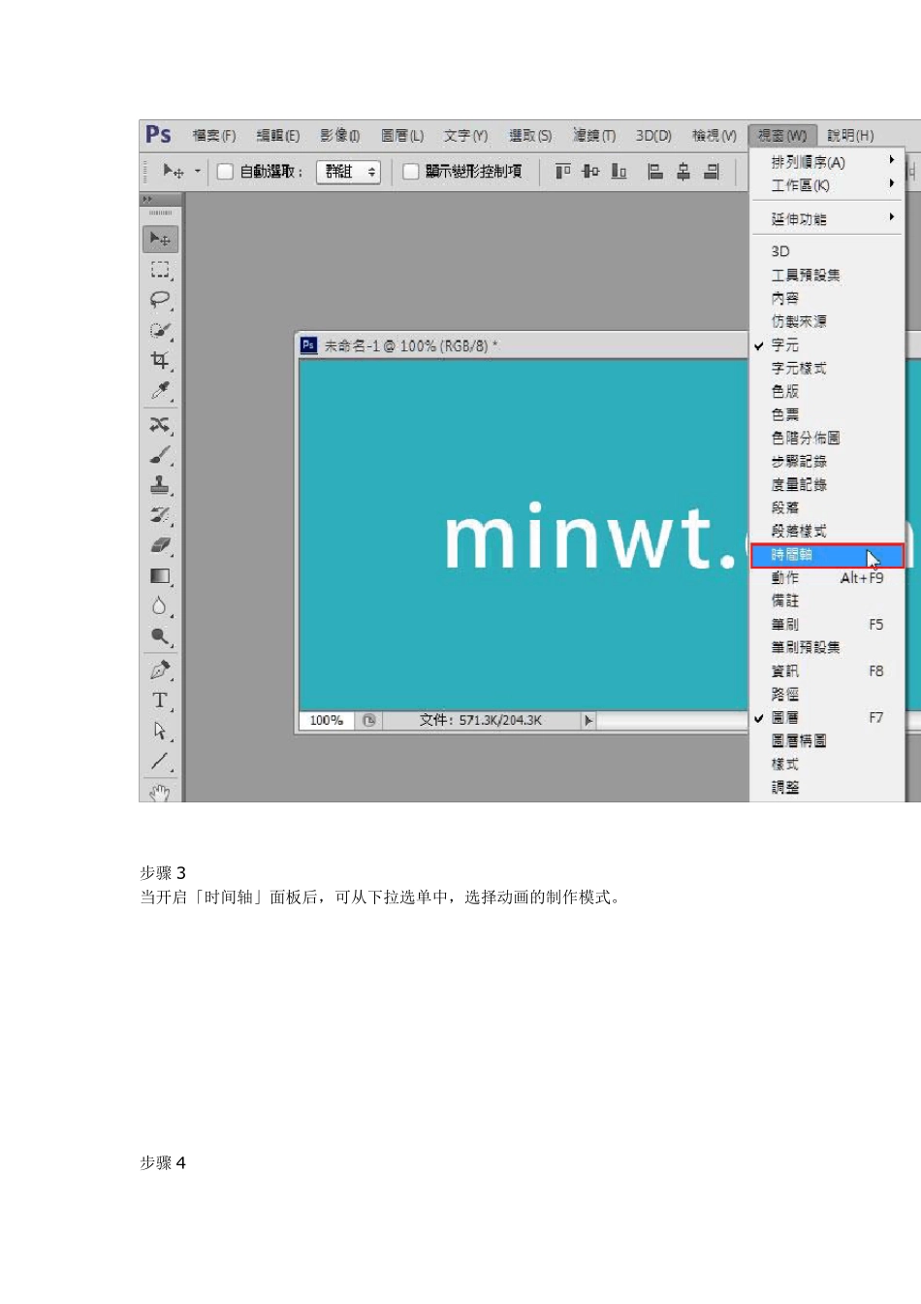Open the 文字(Y) menu
Screen dimensions: 921x1304
click(x=465, y=136)
